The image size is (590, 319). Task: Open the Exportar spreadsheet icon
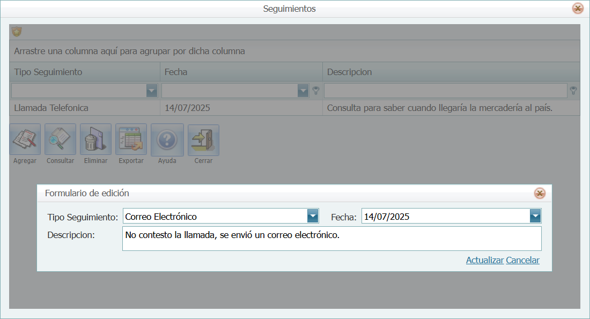pos(130,140)
